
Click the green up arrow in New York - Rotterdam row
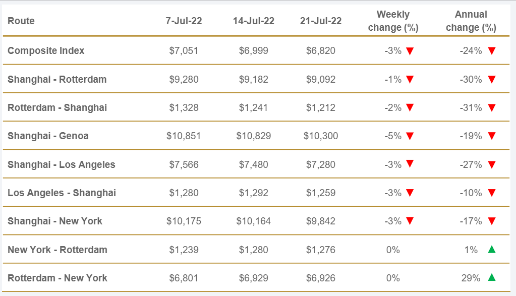[492, 249]
